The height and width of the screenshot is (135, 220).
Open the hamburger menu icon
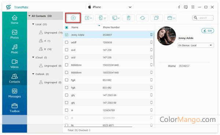tap(193, 7)
